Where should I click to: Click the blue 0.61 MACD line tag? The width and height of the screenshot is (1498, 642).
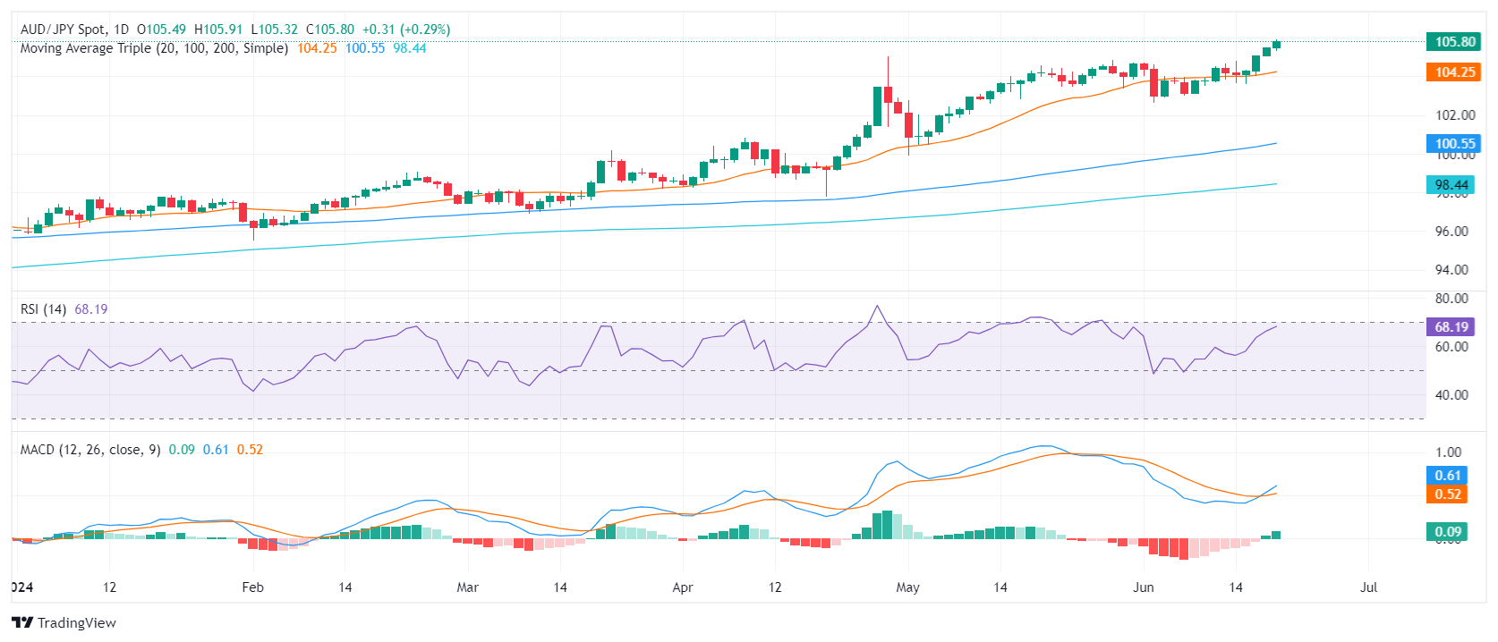pos(1447,476)
